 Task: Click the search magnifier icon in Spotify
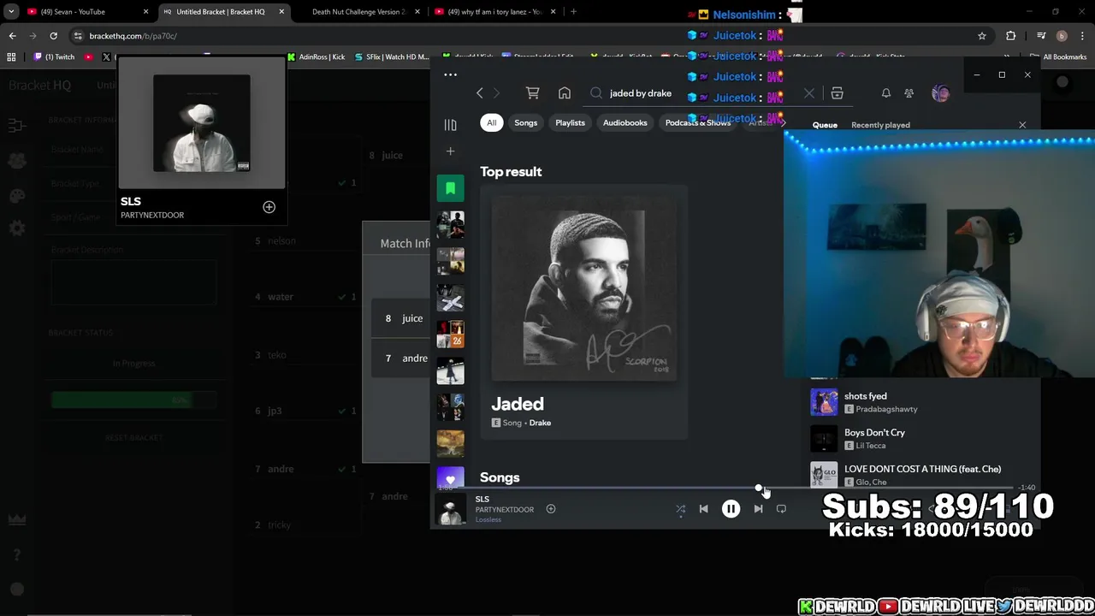click(x=596, y=93)
